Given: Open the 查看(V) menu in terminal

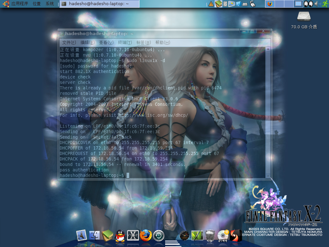Looking at the screenshot, I should 106,43.
